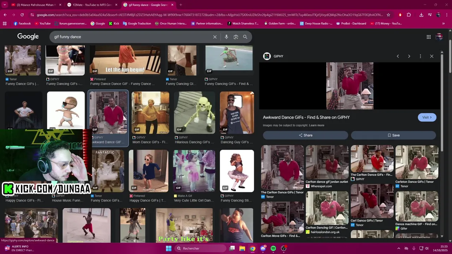Open related Carl Dance GIFs Tenor image
The width and height of the screenshot is (452, 254).
(372, 201)
